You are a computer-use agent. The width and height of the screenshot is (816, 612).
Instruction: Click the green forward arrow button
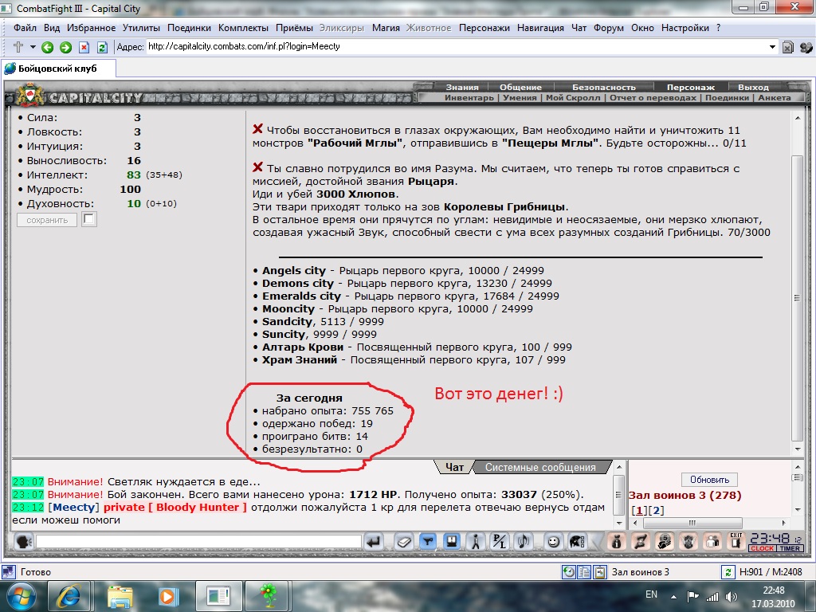pyautogui.click(x=65, y=47)
